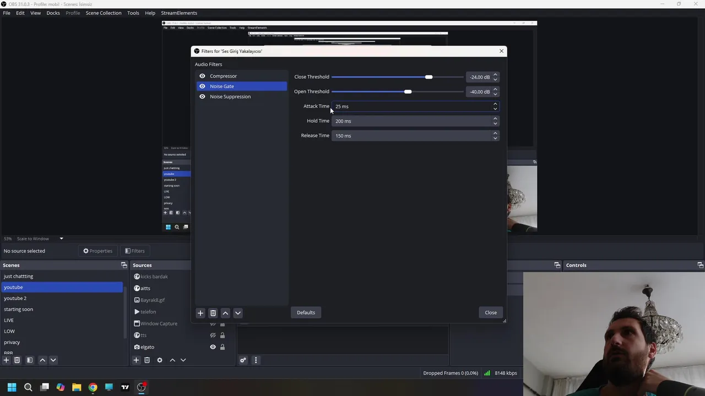The width and height of the screenshot is (705, 396).
Task: Open advanced audio properties gears icon
Action: pos(243,360)
